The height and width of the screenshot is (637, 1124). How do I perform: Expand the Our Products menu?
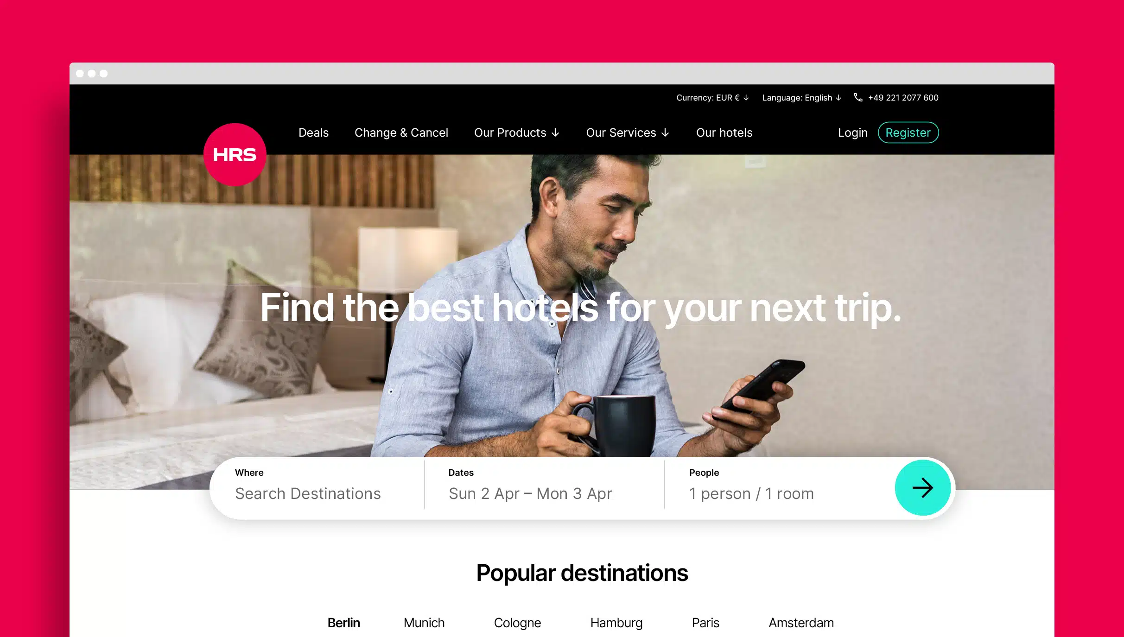click(516, 133)
